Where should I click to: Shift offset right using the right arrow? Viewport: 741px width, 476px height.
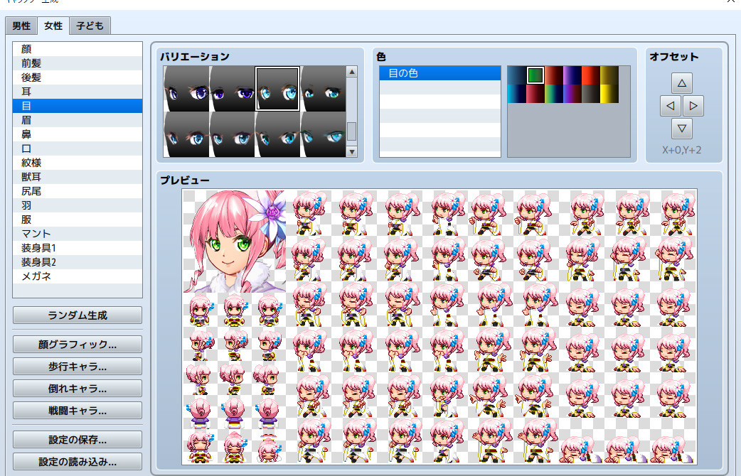695,105
